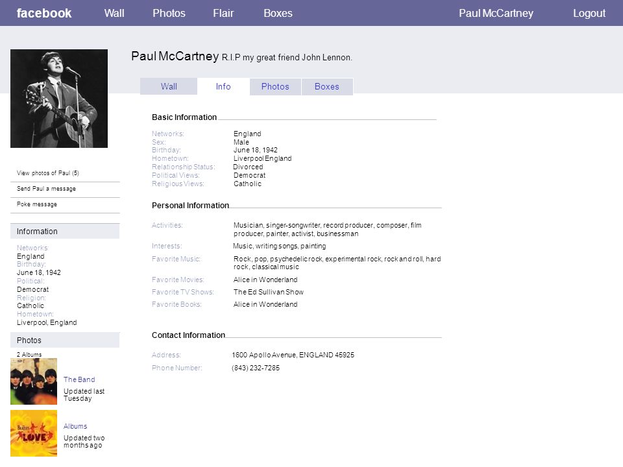The height and width of the screenshot is (467, 623).
Task: Click Paul McCartney name in header bar
Action: point(496,13)
